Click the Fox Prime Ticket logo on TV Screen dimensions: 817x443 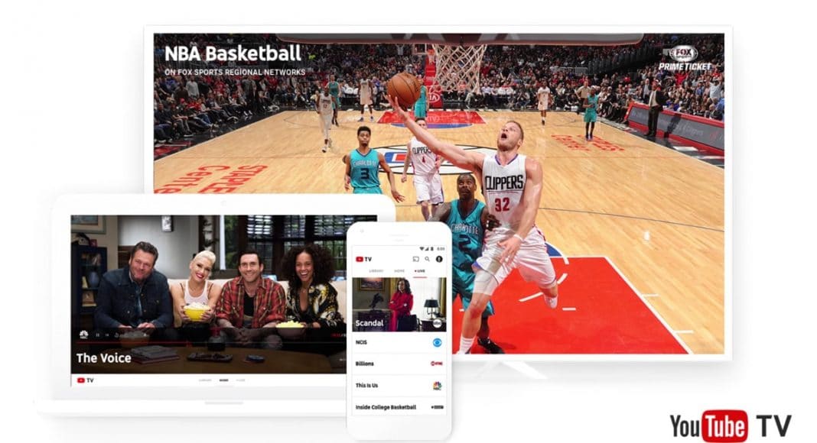pos(684,58)
